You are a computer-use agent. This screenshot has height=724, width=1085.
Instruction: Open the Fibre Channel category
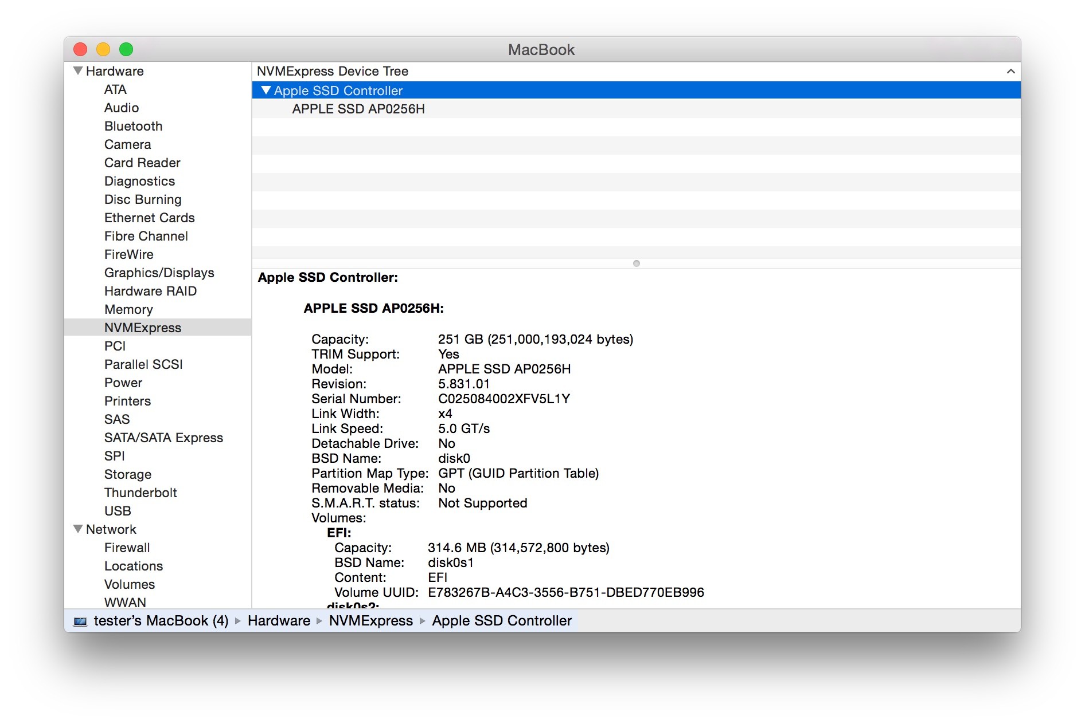pos(146,236)
